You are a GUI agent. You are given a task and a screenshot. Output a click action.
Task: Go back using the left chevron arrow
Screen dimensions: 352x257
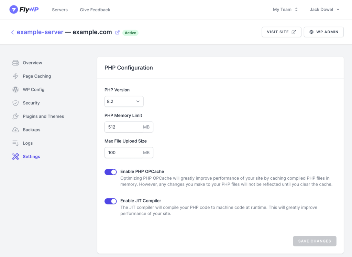(x=13, y=32)
